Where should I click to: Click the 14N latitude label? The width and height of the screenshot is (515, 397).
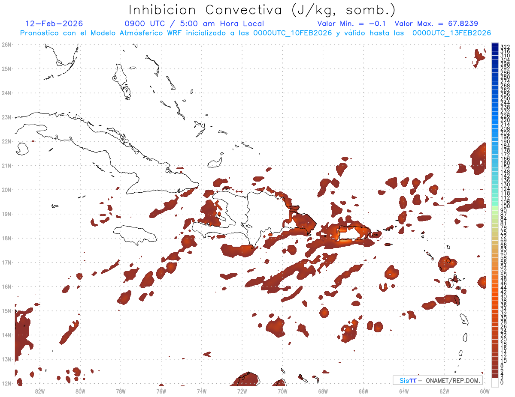coord(6,335)
